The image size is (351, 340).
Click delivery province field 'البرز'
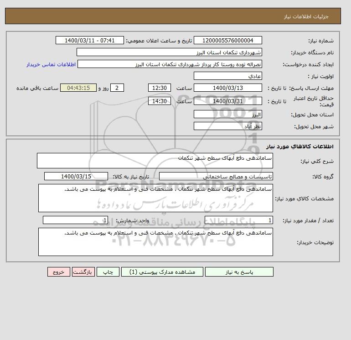(x=227, y=114)
